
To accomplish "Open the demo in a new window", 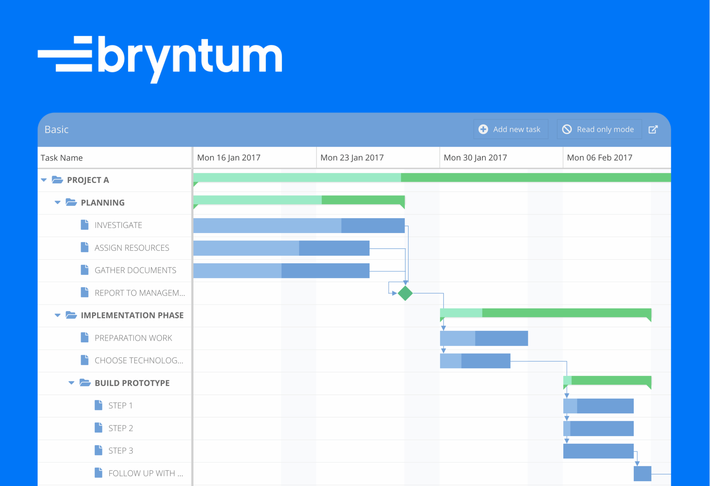I will (x=654, y=129).
